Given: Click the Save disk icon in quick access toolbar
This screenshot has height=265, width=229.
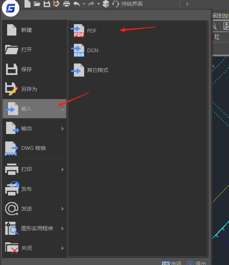Looking at the screenshot, I should tap(47, 4).
